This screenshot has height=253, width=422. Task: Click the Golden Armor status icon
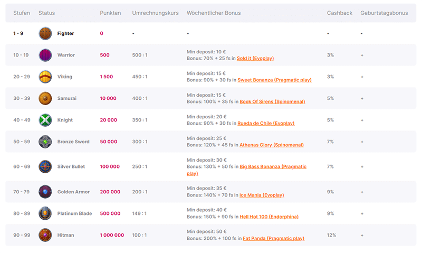(x=45, y=192)
